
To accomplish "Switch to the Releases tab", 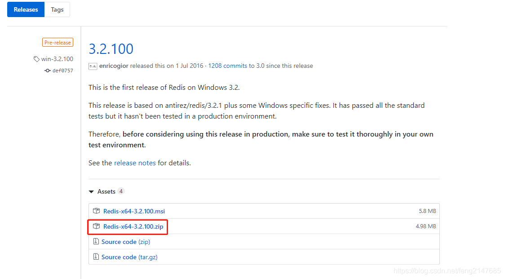I will (26, 10).
